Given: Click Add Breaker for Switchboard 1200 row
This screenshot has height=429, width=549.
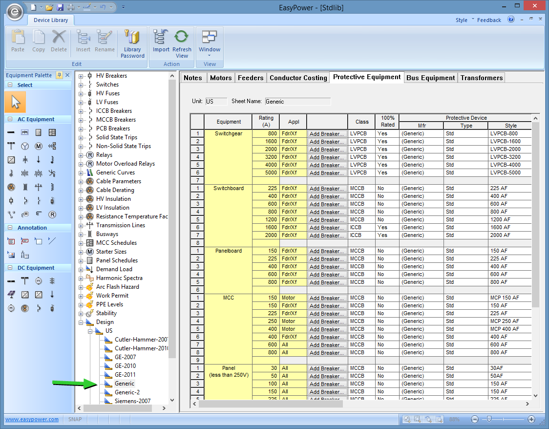Looking at the screenshot, I should pos(327,220).
